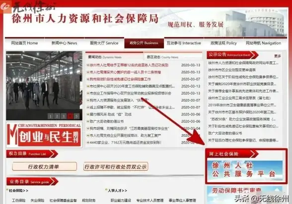Click the 权力目录 Function List header
Screen dimensions: 292x204
pyautogui.click(x=32, y=154)
